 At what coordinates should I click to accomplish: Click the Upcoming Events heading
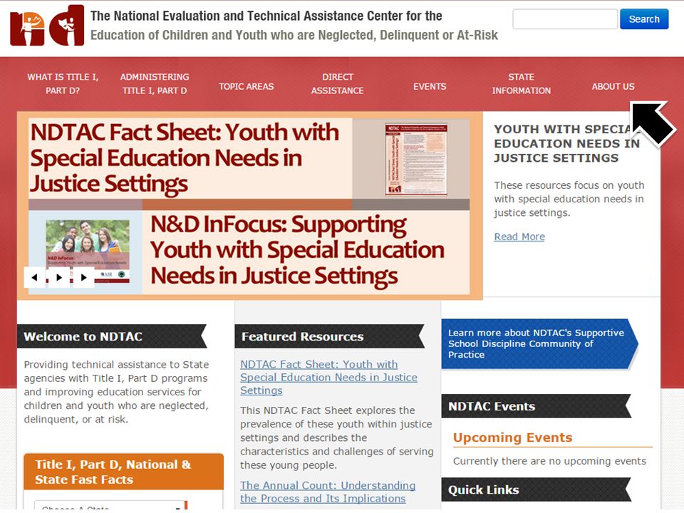point(512,437)
